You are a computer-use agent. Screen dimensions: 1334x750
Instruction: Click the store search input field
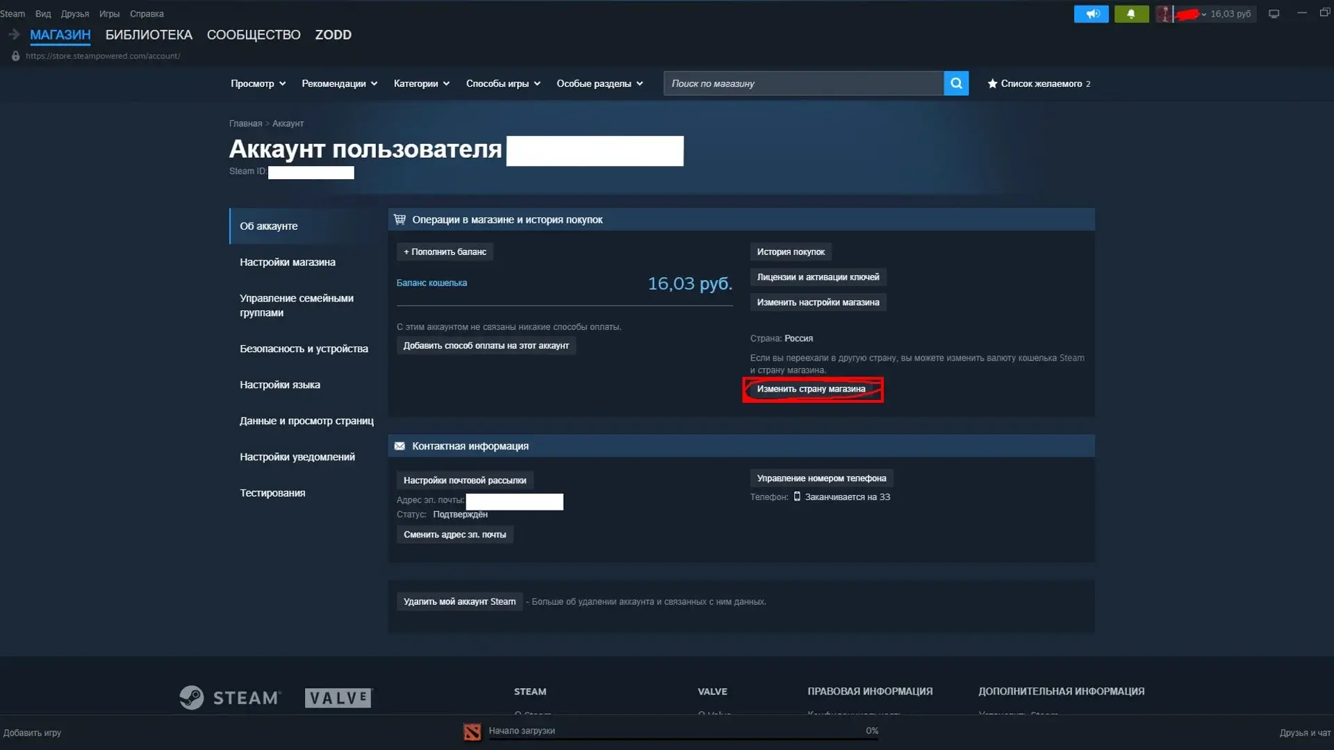tap(803, 83)
